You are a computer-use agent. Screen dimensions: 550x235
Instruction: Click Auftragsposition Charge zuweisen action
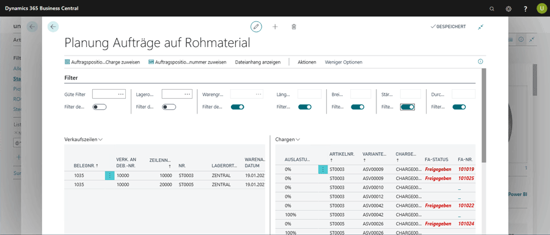pos(103,62)
